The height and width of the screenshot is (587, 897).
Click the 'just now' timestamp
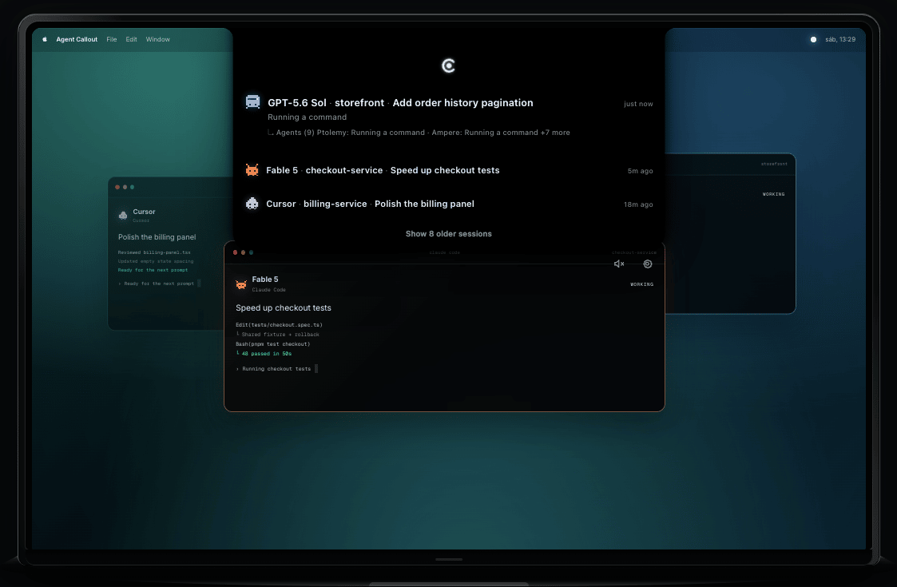point(638,104)
